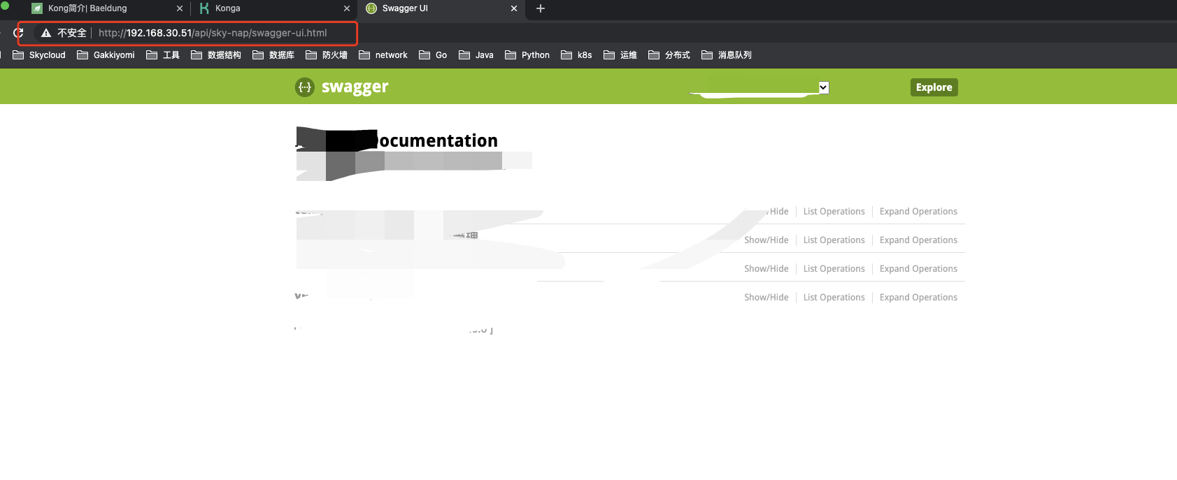
Task: Click the Konga tab favicon
Action: click(204, 8)
